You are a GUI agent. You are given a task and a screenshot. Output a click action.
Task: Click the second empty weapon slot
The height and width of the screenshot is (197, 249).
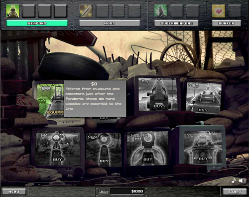45,11
